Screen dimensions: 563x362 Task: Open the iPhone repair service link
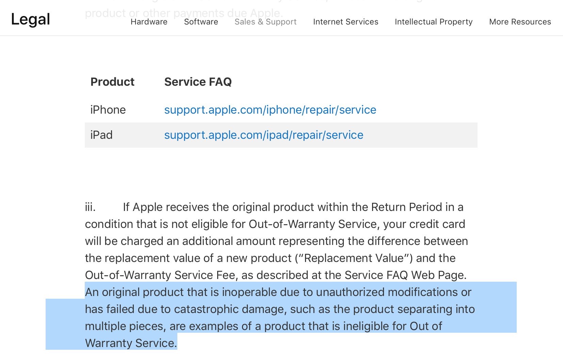click(270, 110)
